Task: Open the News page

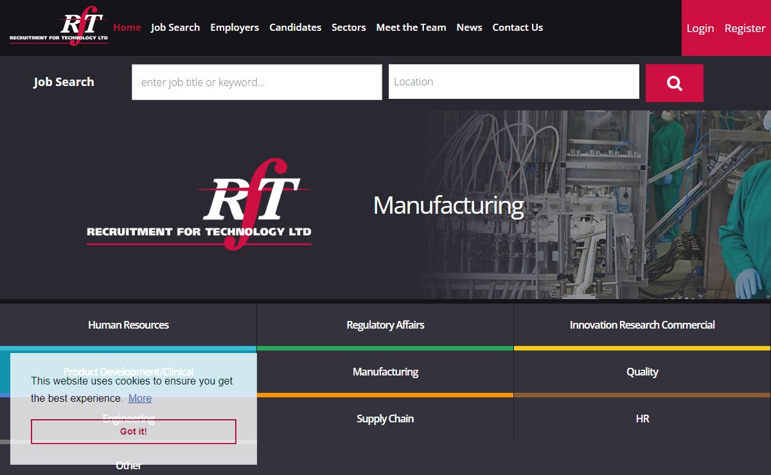Action: (470, 28)
